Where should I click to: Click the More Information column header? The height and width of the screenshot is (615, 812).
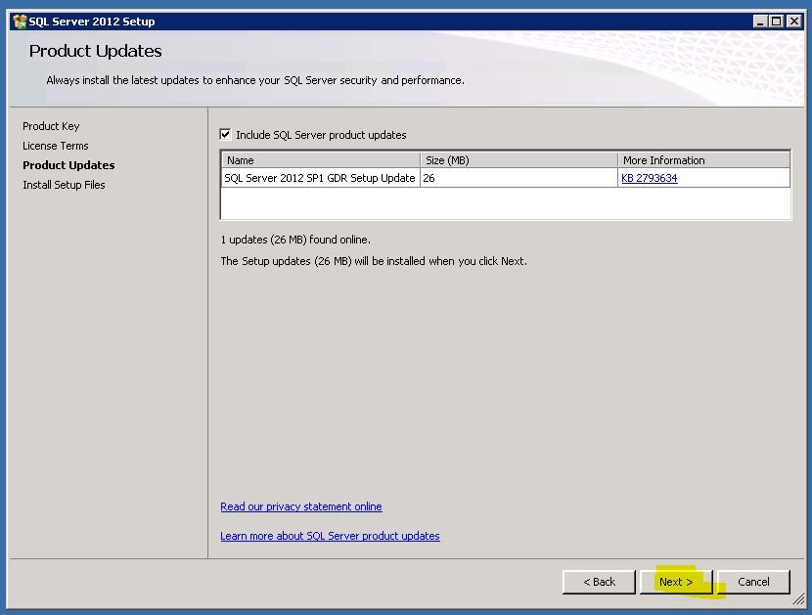(x=704, y=160)
